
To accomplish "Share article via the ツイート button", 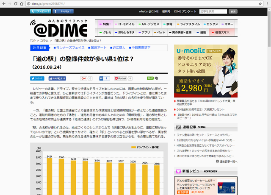I will (37, 78).
